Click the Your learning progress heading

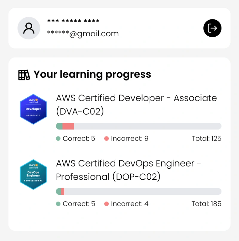pyautogui.click(x=92, y=74)
